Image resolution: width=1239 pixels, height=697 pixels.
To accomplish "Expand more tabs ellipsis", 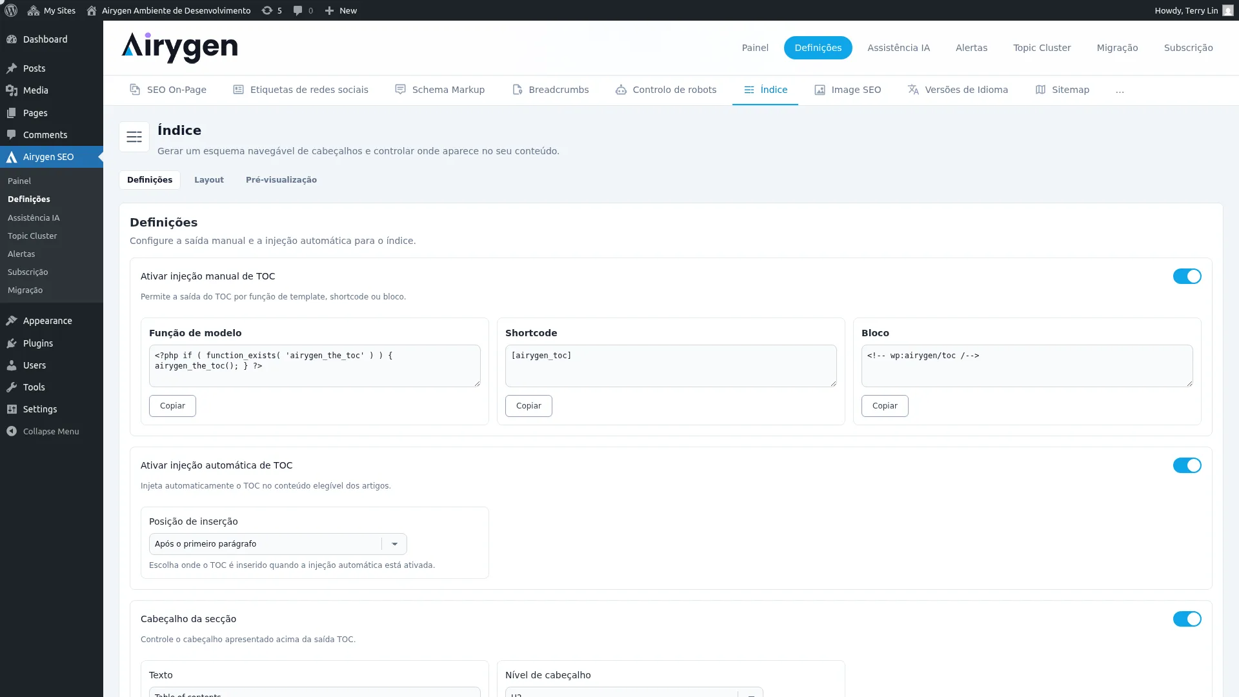I will 1120,90.
